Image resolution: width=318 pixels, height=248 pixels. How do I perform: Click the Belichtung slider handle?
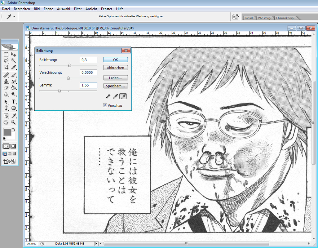(70, 65)
